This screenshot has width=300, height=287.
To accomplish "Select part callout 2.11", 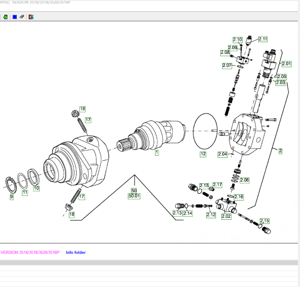I will [x=263, y=39].
